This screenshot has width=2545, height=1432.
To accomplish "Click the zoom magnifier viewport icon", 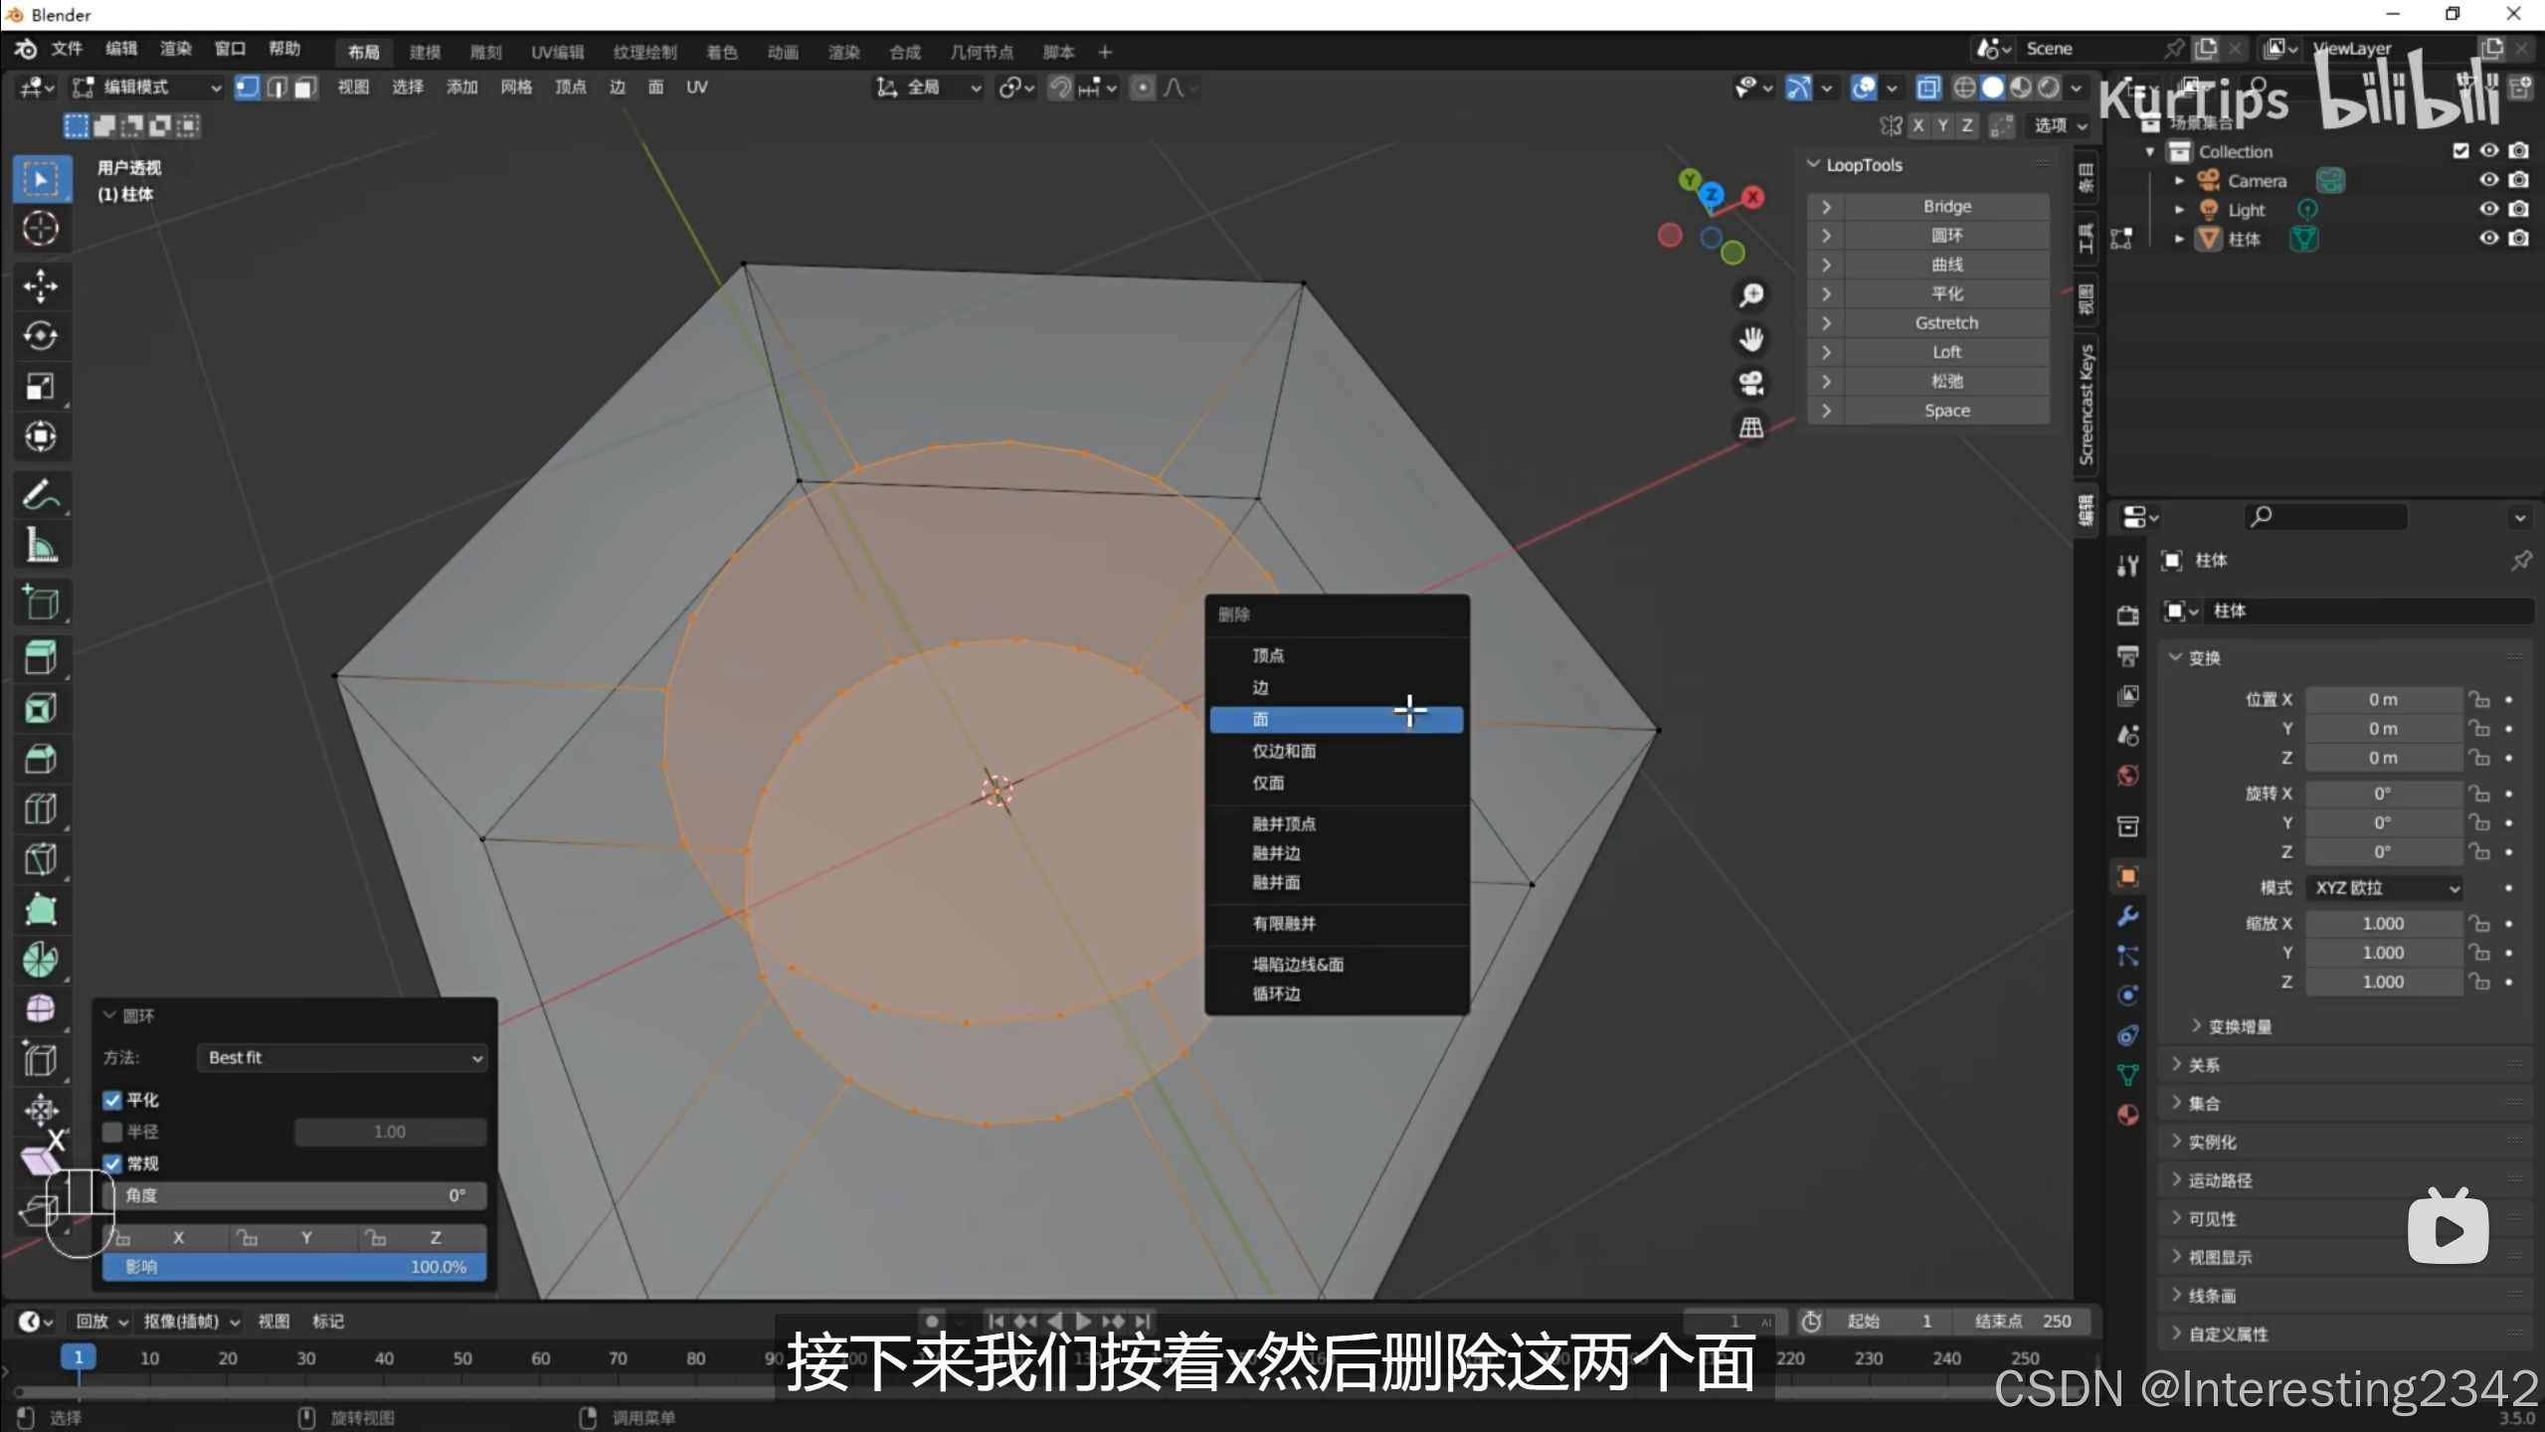I will [1751, 295].
